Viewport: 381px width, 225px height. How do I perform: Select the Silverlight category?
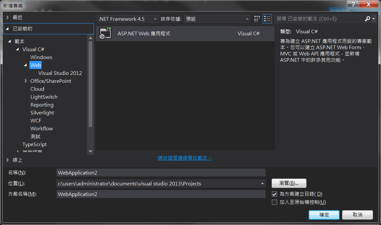[42, 113]
